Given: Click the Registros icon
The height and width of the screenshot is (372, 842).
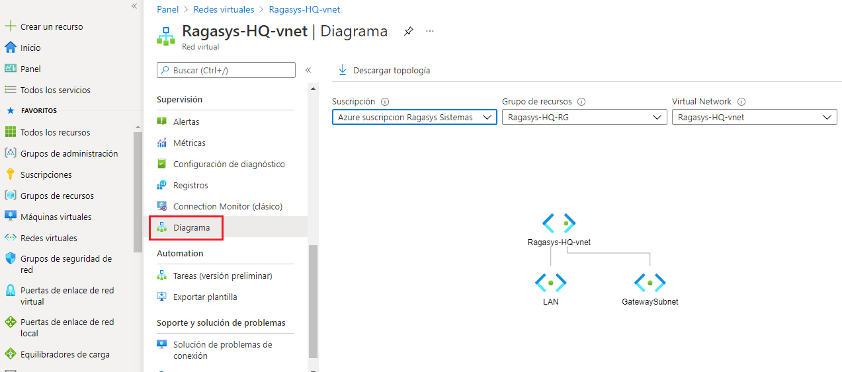Looking at the screenshot, I should tap(162, 185).
